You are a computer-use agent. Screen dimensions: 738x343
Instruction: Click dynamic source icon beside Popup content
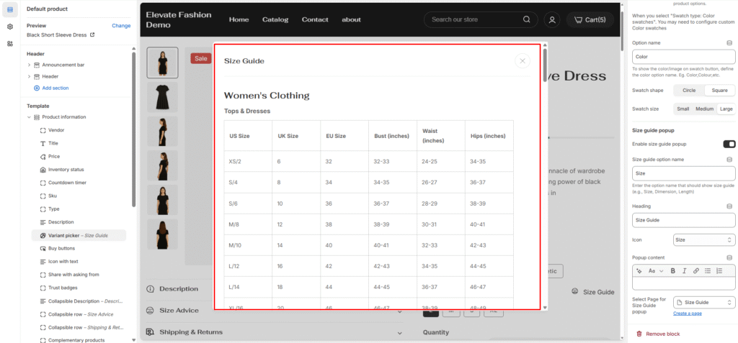pyautogui.click(x=729, y=257)
